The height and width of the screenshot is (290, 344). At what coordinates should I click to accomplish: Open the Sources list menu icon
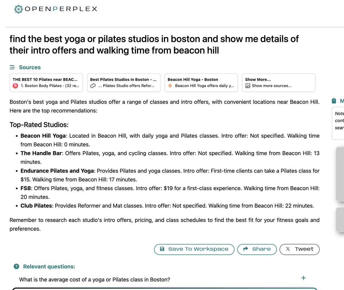tap(12, 67)
